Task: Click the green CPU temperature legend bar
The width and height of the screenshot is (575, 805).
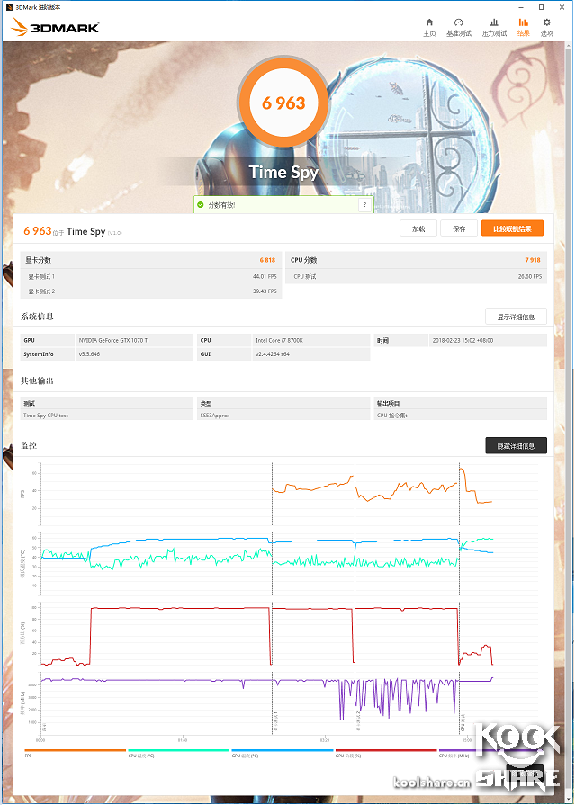Action: pos(178,750)
